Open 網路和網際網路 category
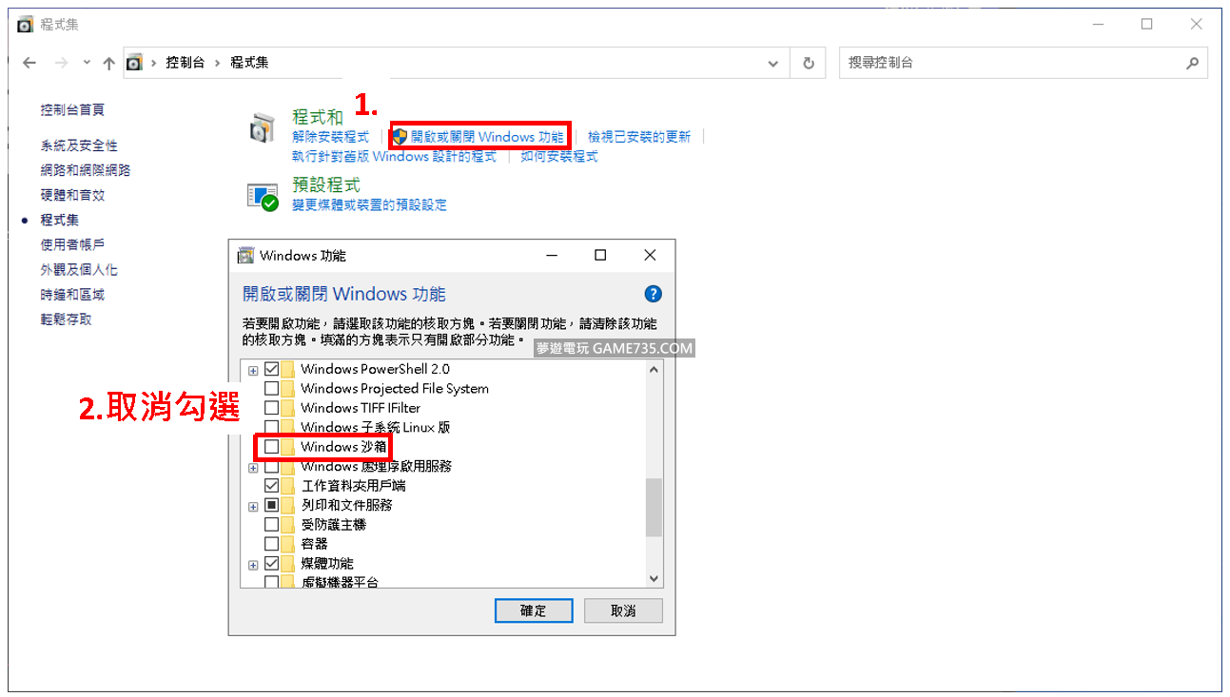This screenshot has height=697, width=1230. click(86, 170)
